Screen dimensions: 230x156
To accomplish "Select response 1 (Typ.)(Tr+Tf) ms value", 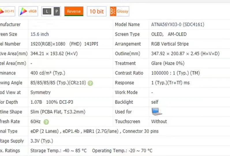I will tap(170, 83).
